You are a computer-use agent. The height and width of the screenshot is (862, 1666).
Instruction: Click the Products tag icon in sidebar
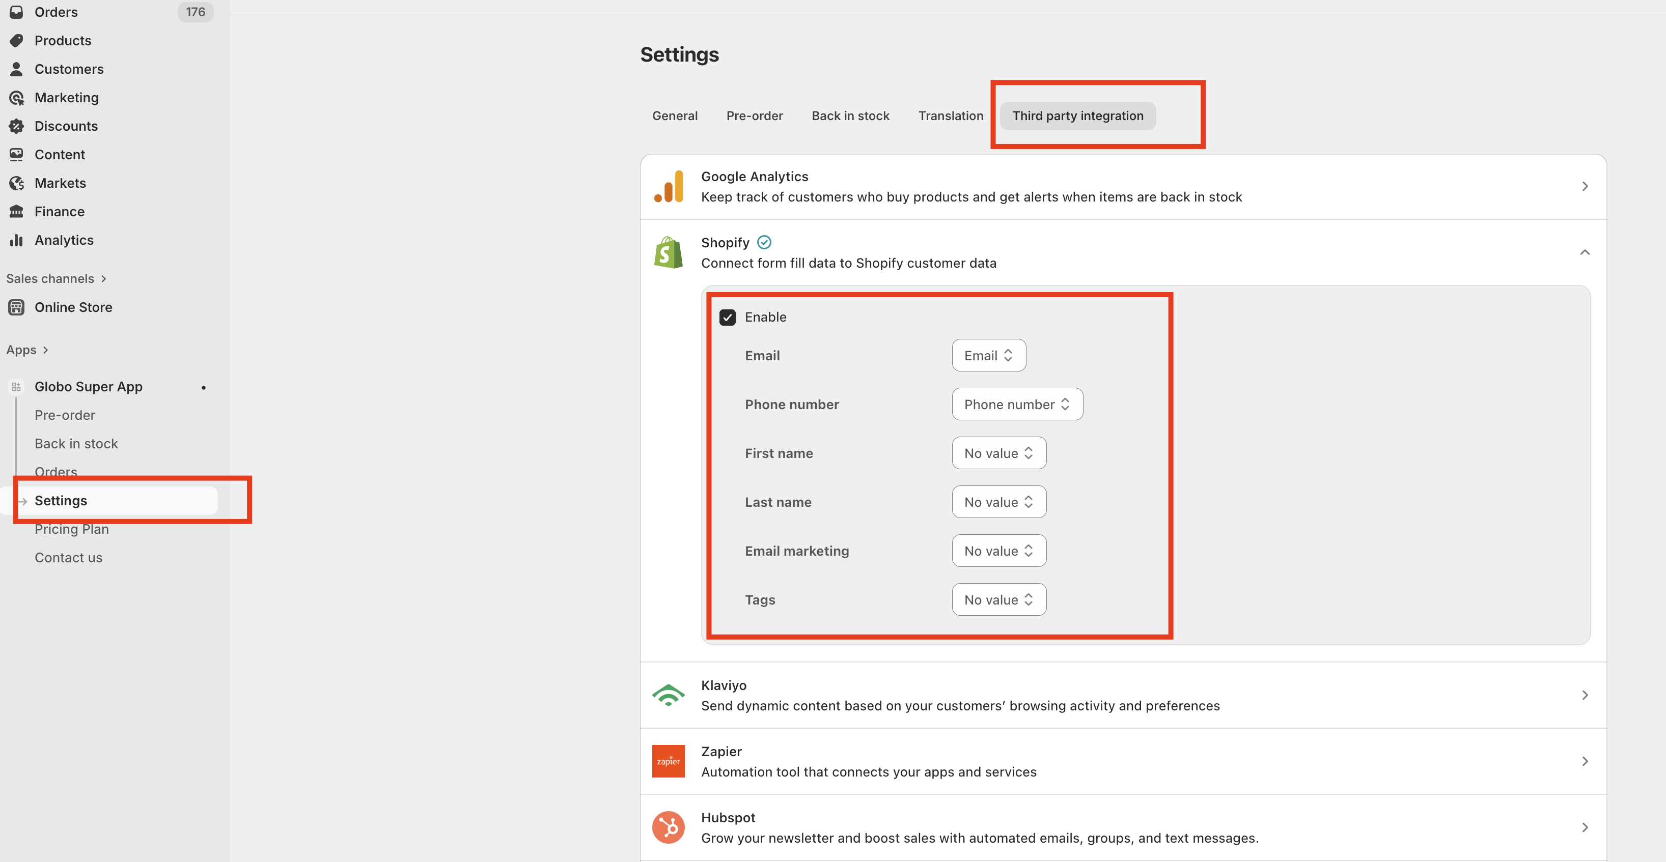point(17,41)
